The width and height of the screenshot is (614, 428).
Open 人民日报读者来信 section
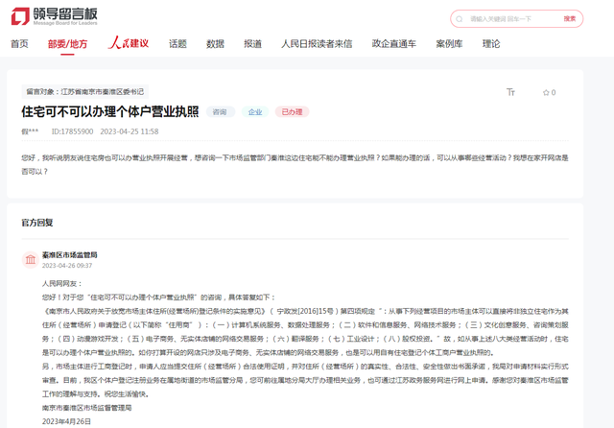pyautogui.click(x=317, y=44)
